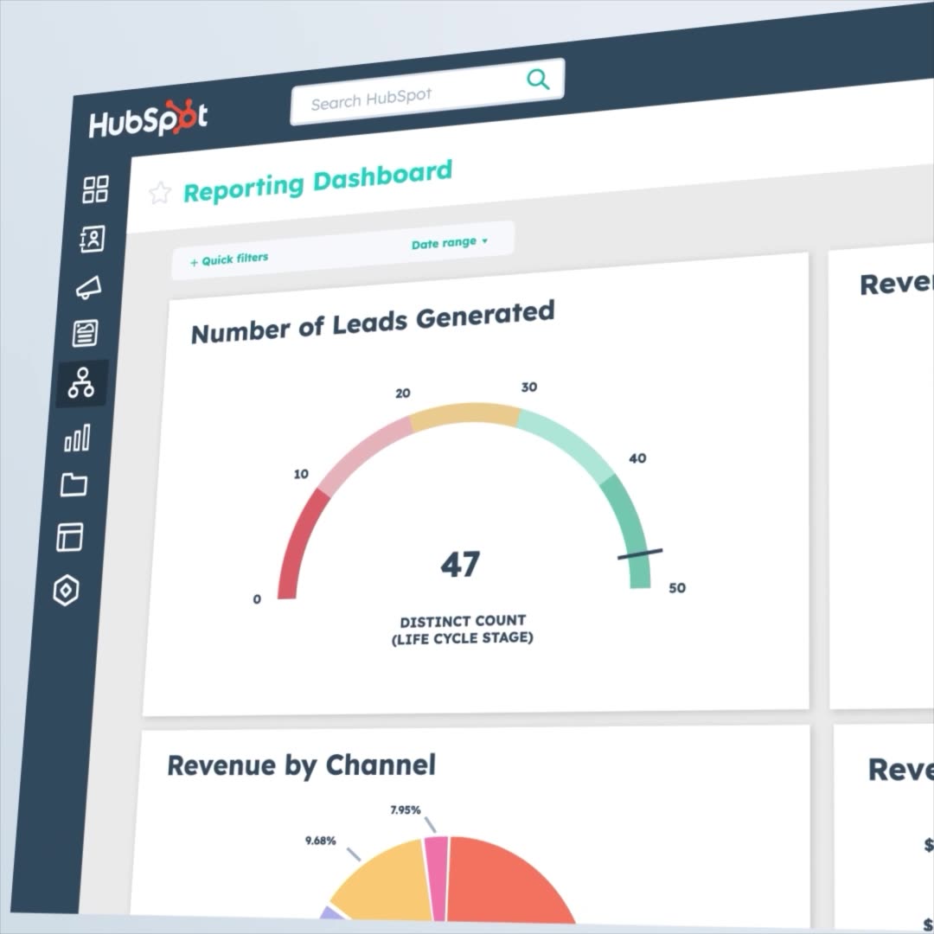Image resolution: width=934 pixels, height=934 pixels.
Task: Open the content newspaper icon in sidebar
Action: [x=86, y=333]
